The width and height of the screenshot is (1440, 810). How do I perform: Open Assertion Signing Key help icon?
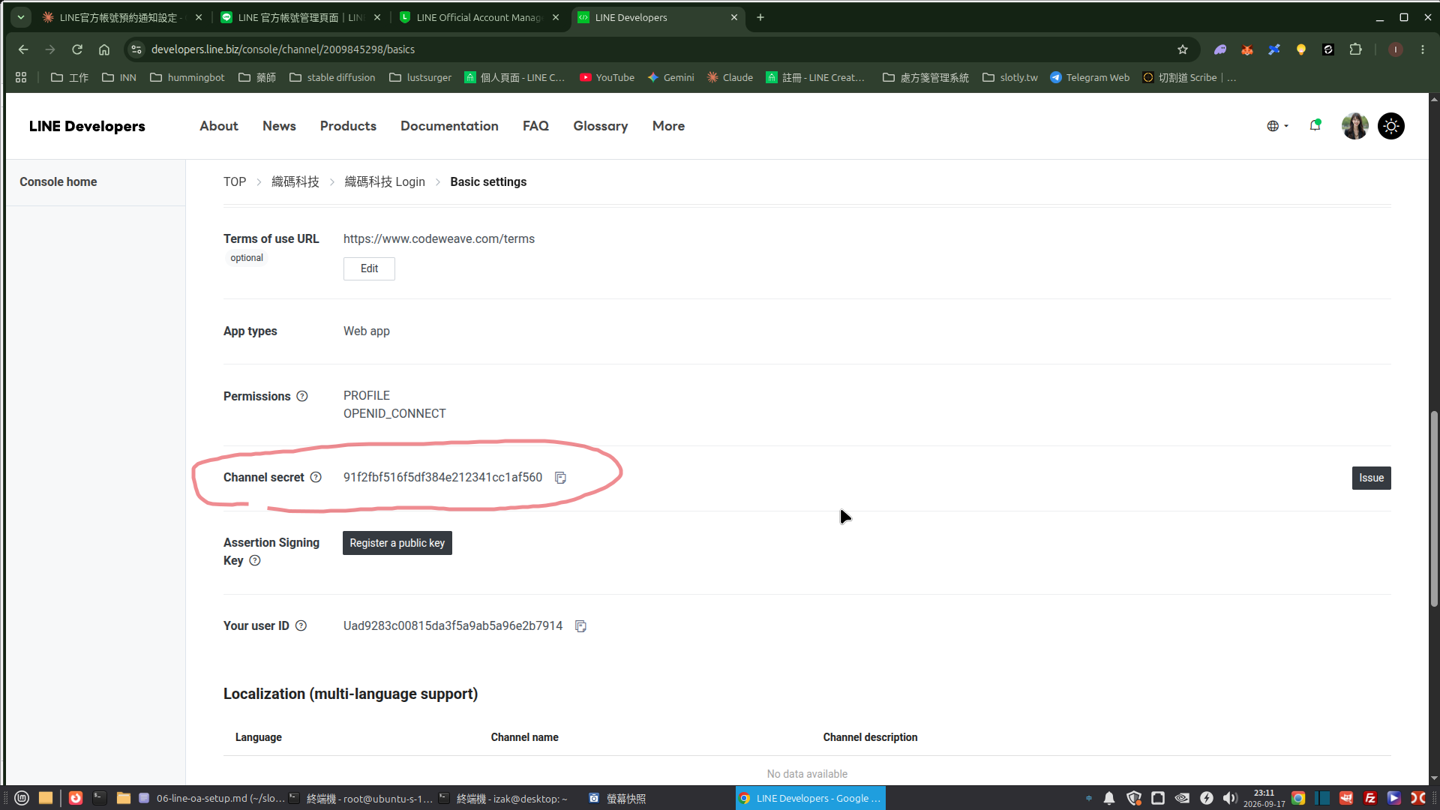[x=255, y=560]
